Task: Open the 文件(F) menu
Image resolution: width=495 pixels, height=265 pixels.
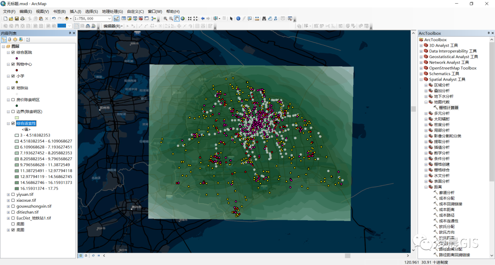Action: click(x=9, y=11)
